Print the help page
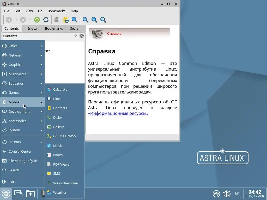 (66, 20)
